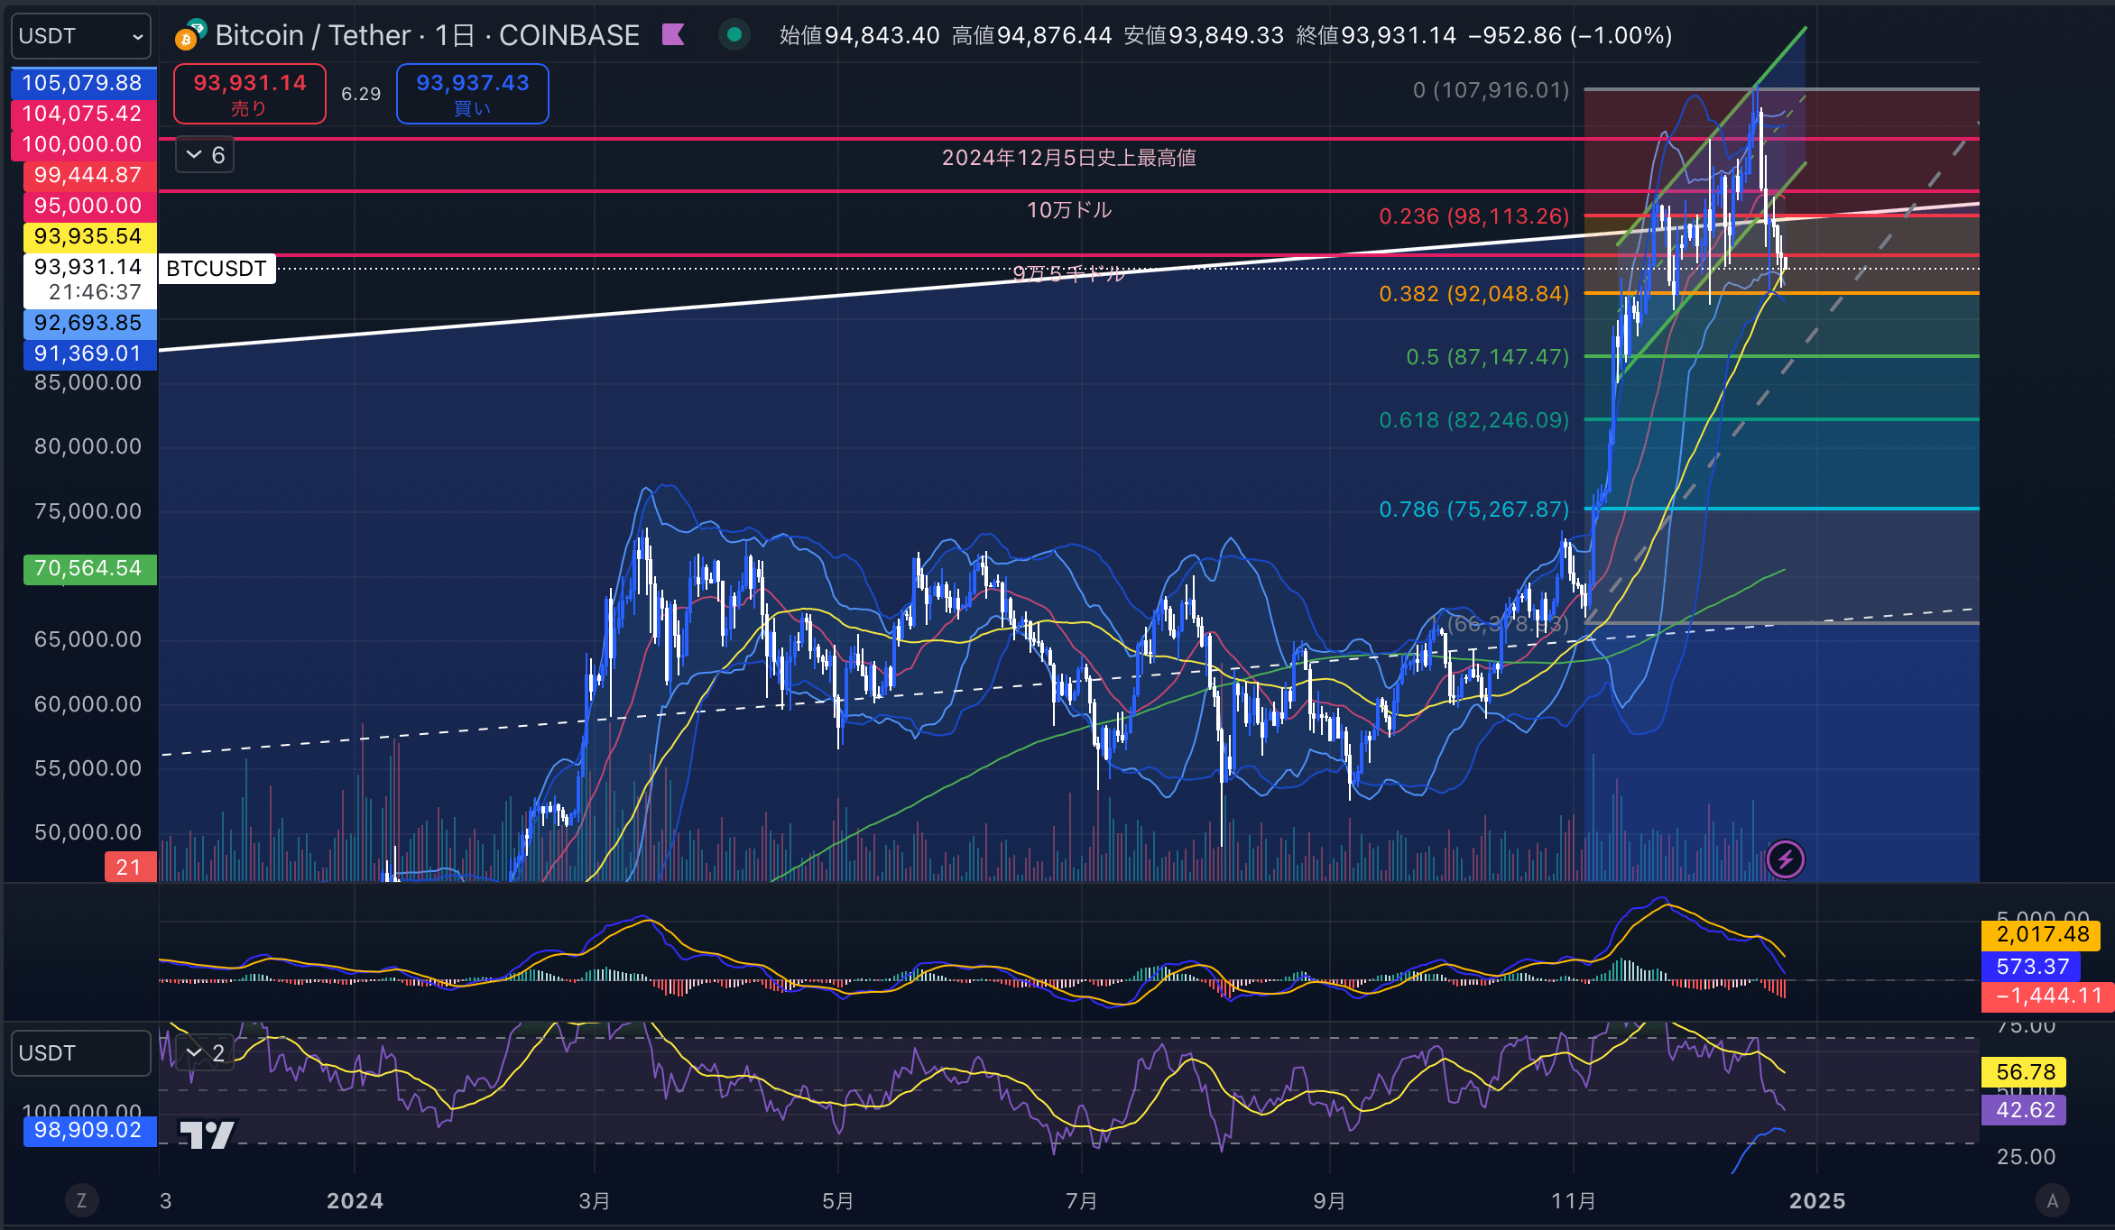Click the 7月 label on time axis

point(1081,1201)
